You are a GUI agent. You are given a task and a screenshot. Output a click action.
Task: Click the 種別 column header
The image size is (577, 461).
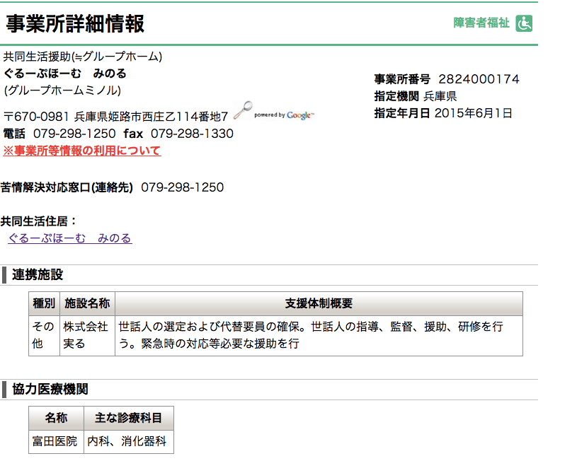coord(44,304)
